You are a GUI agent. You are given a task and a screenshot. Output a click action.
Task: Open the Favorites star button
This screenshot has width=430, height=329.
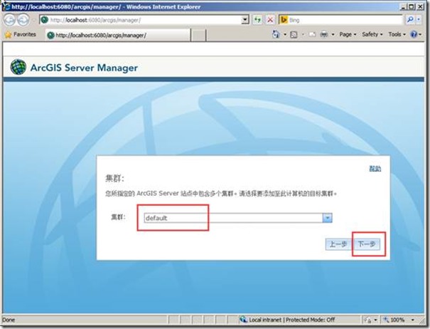pos(21,34)
